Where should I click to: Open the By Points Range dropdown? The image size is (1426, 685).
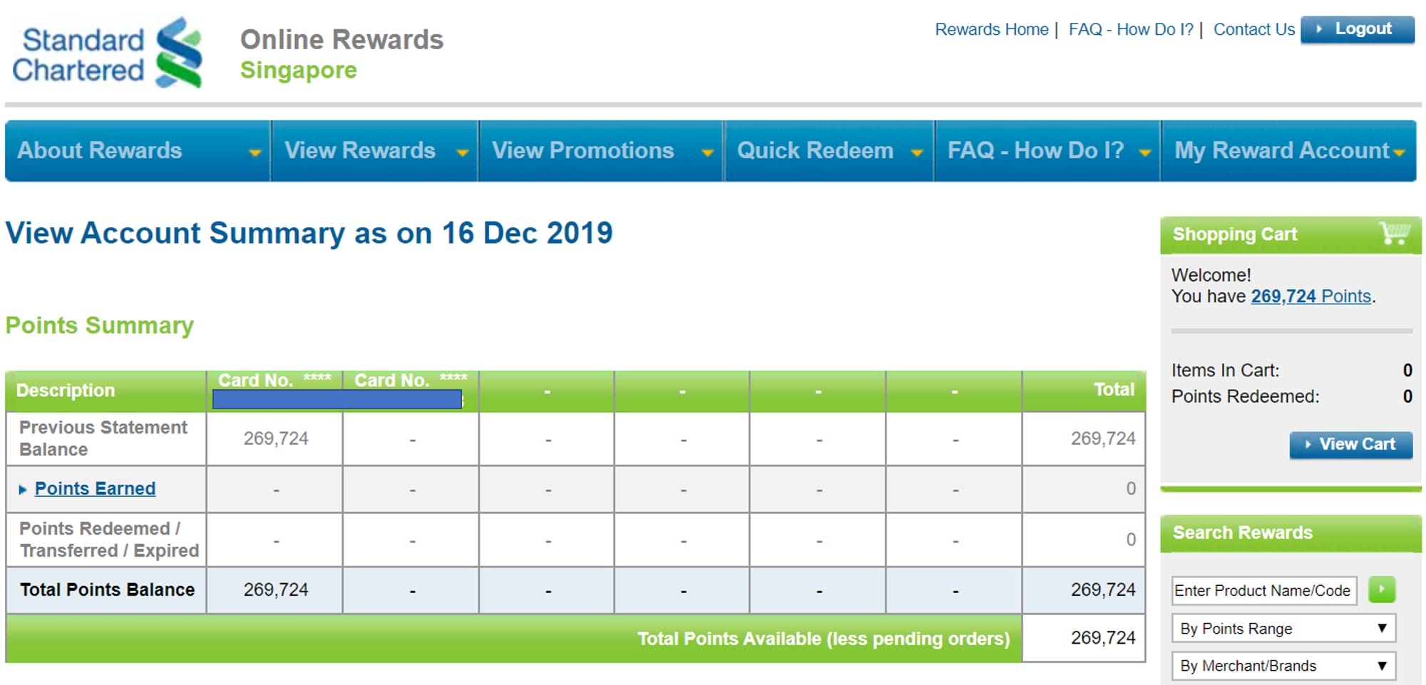coord(1283,629)
